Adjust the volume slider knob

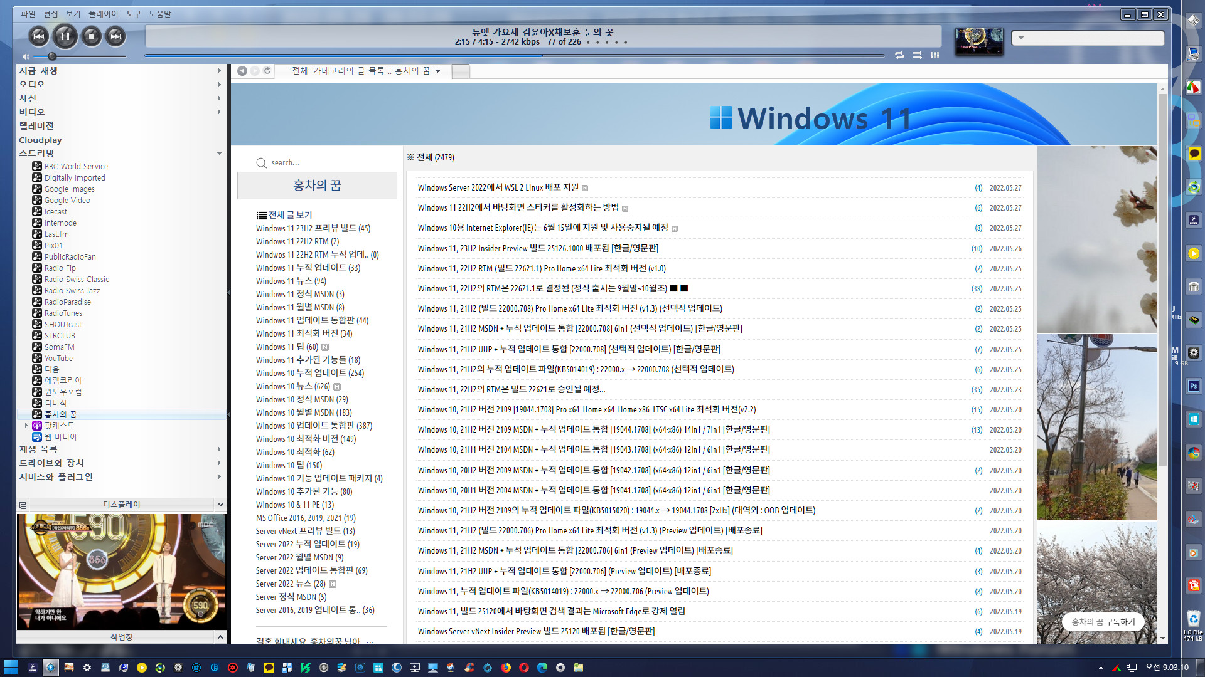pyautogui.click(x=52, y=56)
